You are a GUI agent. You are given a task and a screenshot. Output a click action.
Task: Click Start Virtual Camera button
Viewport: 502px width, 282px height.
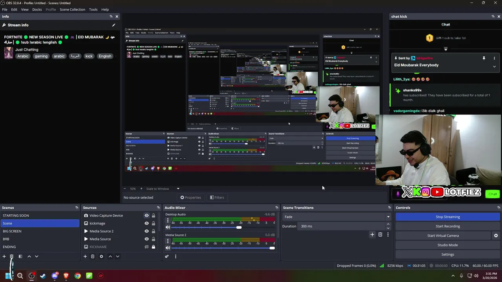pos(443,236)
